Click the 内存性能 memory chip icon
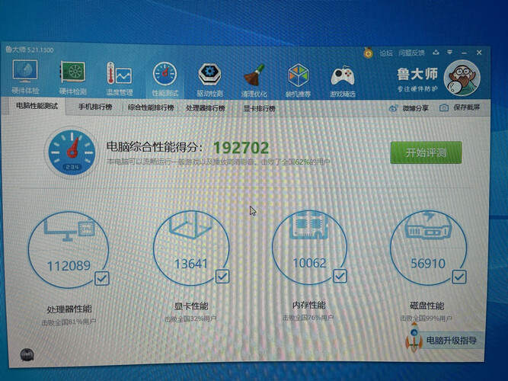 click(x=309, y=224)
